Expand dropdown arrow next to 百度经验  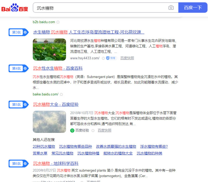tap(93, 131)
